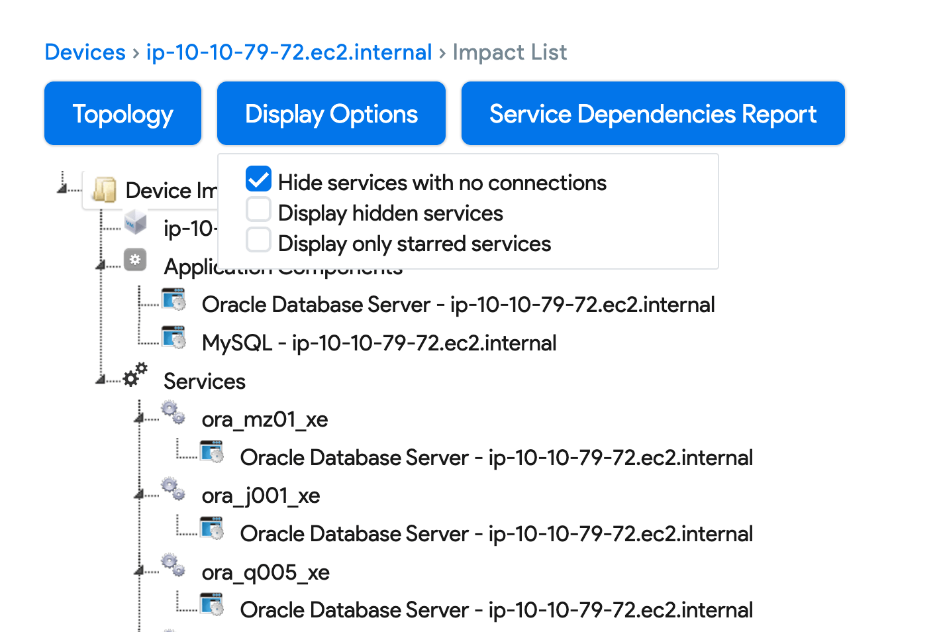Click the MySQL application icon
The image size is (939, 632).
(x=173, y=337)
